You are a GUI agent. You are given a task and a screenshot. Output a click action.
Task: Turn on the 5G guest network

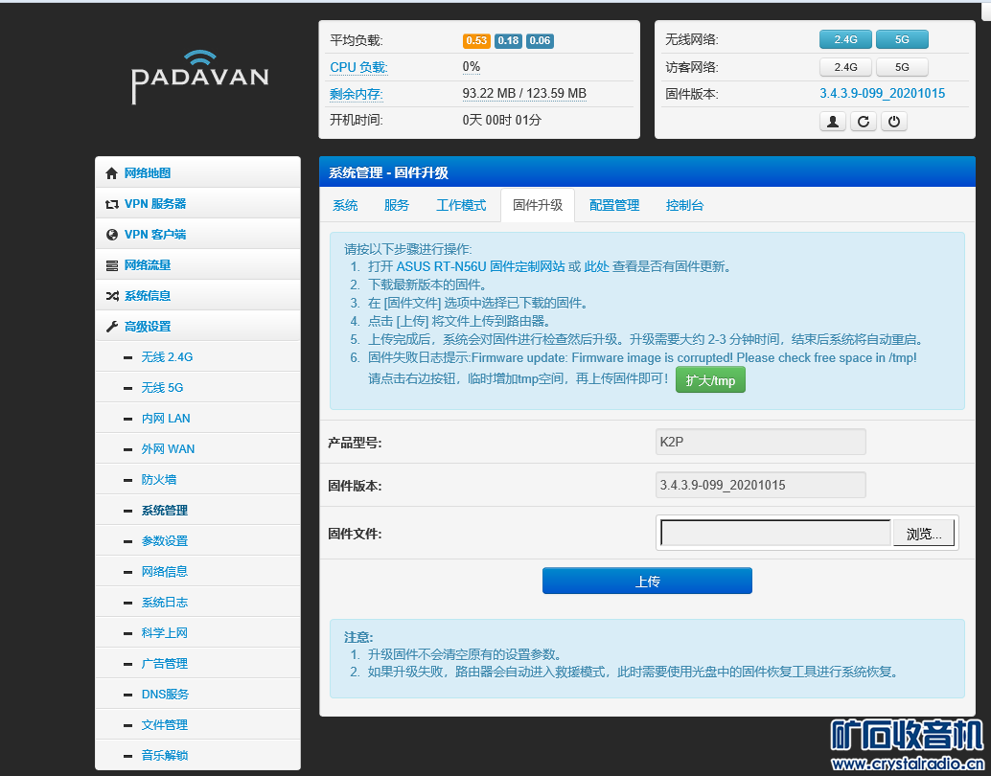coord(902,67)
